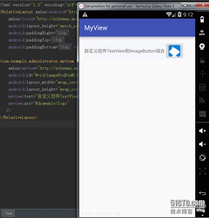Click the com.example.administrator.myview tag
Screen dimensions: 209x218
(x=38, y=61)
